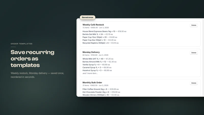Screen dimensions: 204x115
Task: Select the '82 items · €194.60' summary line
Action: [x=95, y=55]
